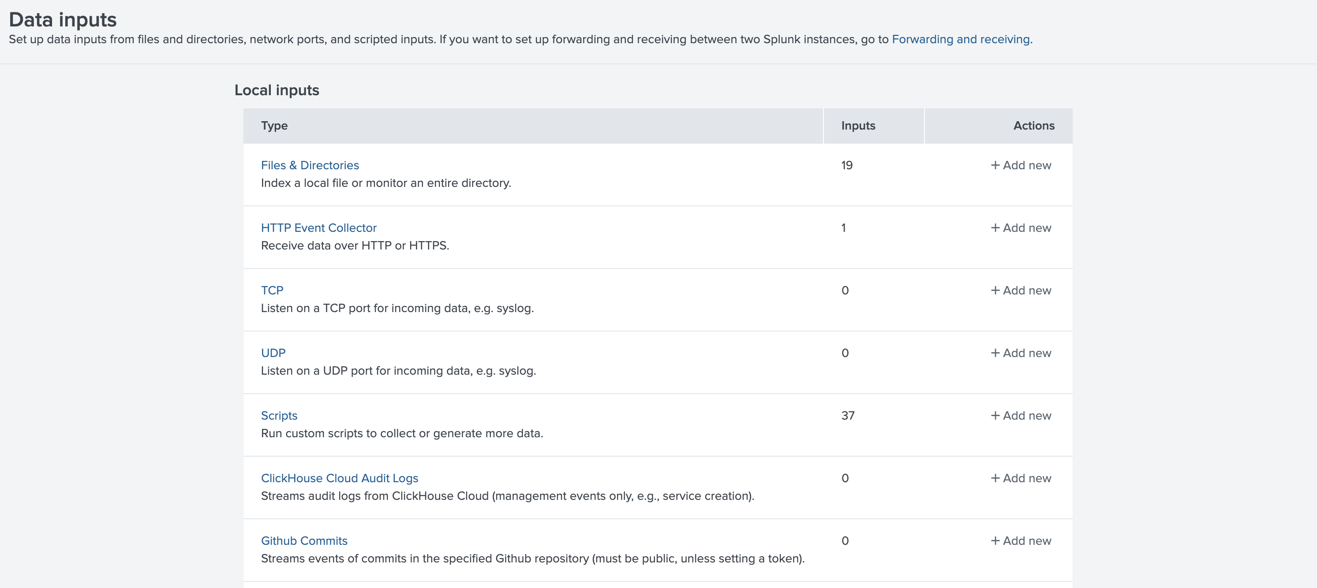
Task: Open the TCP input configuration page
Action: (x=273, y=290)
